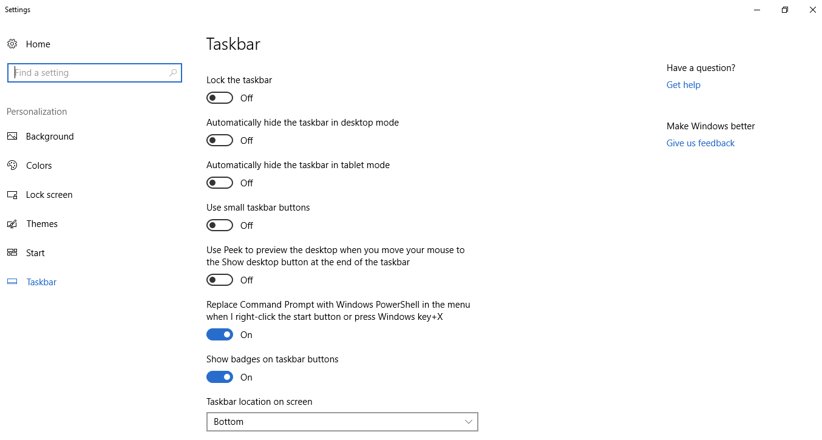Click the Start grid icon in sidebar
Screen dimensions: 822x440
point(12,252)
